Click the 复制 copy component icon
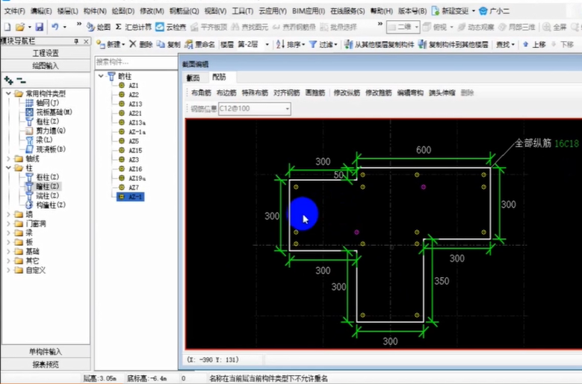This screenshot has height=384, width=582. (161, 44)
